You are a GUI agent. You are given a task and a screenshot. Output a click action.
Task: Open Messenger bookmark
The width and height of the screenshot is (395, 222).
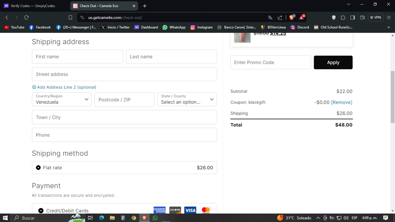point(76,27)
